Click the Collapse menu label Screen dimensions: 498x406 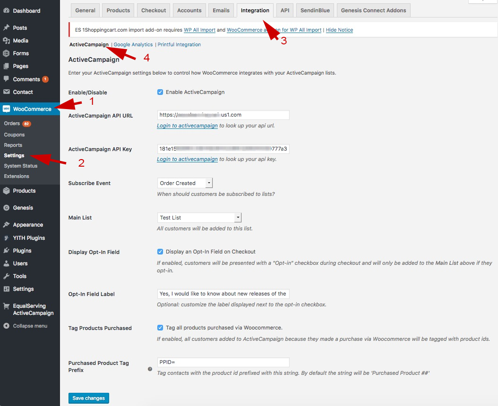tap(30, 326)
